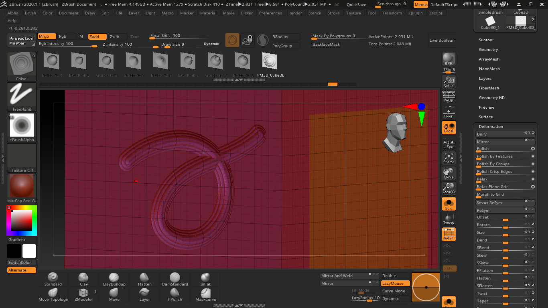Click the BPR render icon
Screen dimensions: 548x308
[x=449, y=59]
